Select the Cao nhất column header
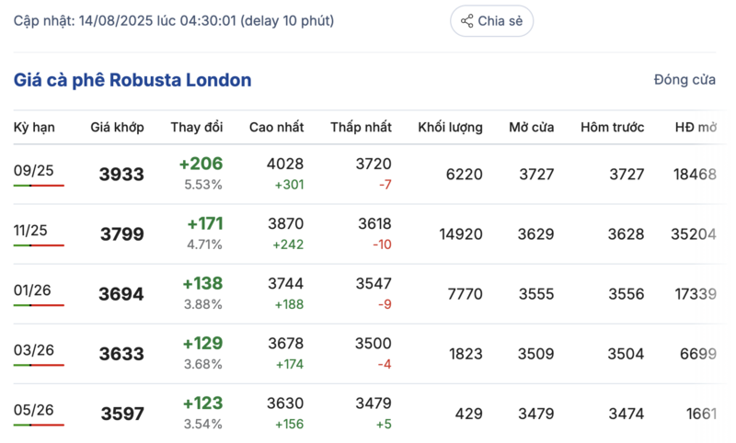Viewport: 736px width, 443px height. (x=276, y=127)
